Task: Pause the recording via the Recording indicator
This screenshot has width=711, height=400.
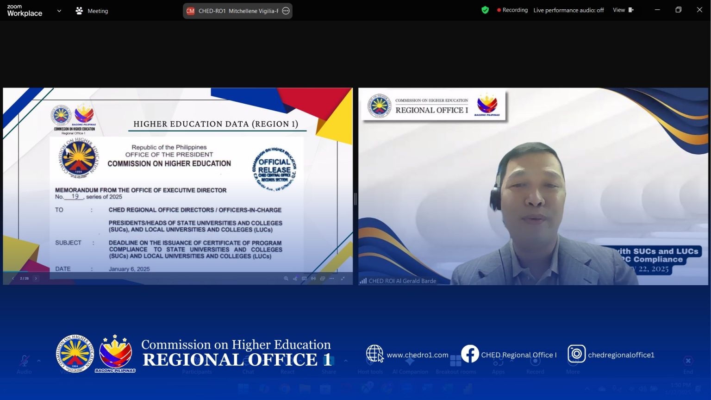Action: tap(512, 10)
